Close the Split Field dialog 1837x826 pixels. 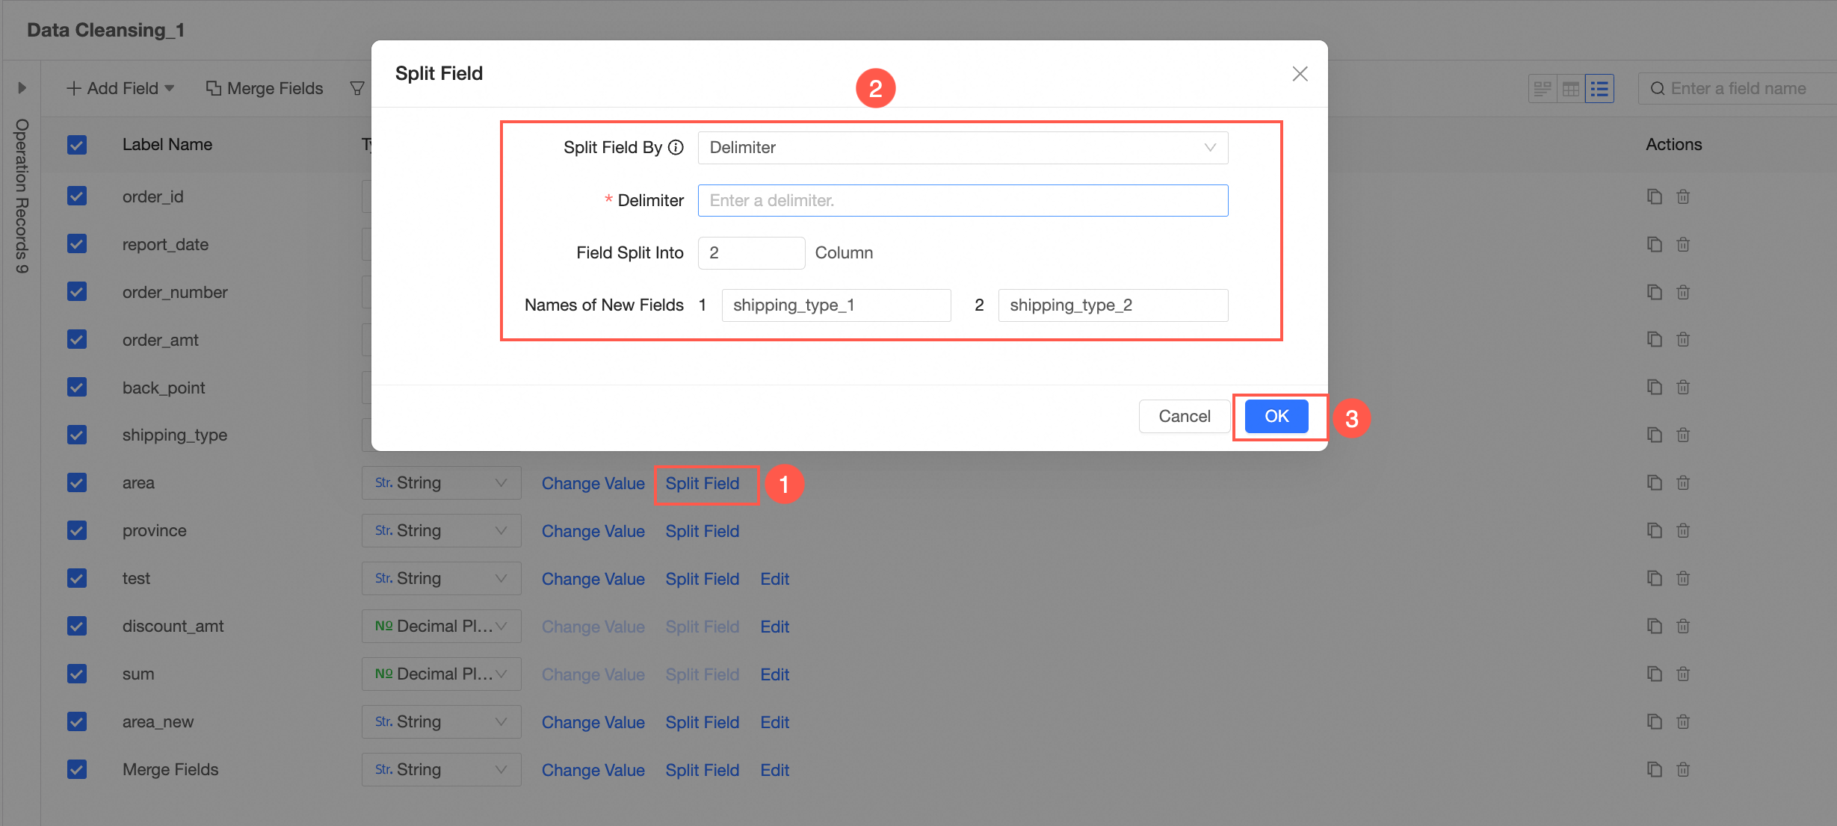pyautogui.click(x=1300, y=73)
